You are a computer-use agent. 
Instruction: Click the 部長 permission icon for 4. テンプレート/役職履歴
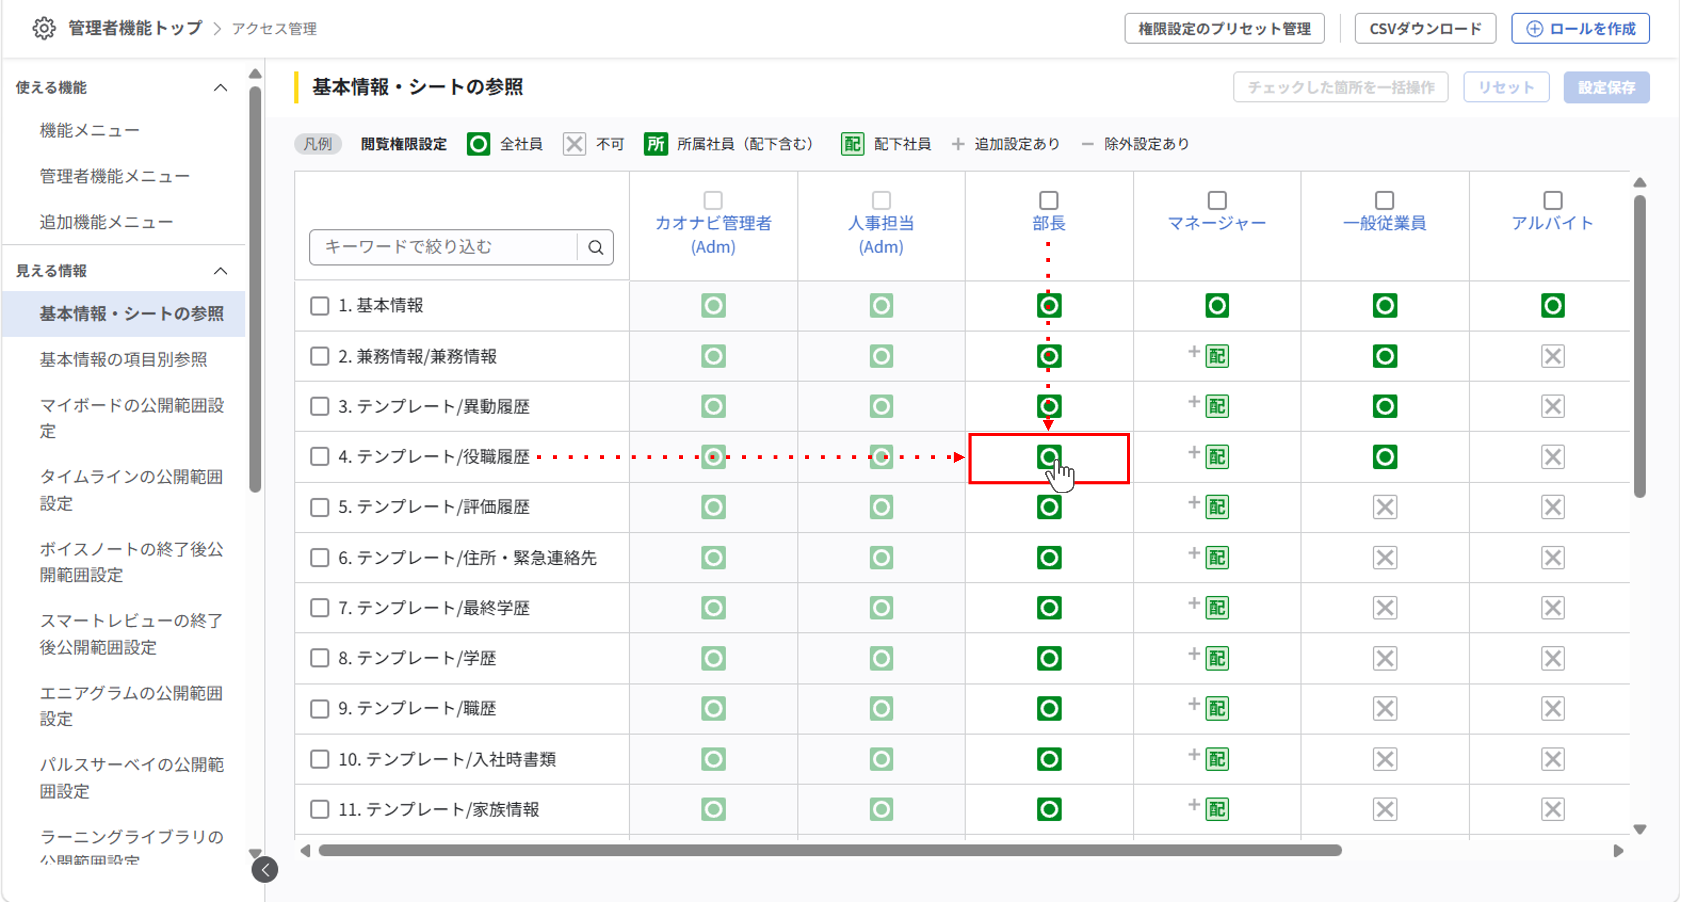(1049, 457)
